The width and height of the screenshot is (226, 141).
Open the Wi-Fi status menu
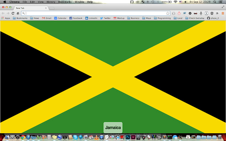[x=176, y=2]
